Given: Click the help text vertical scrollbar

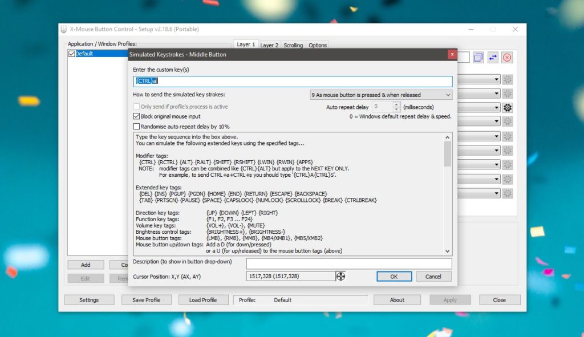Looking at the screenshot, I should [x=447, y=194].
